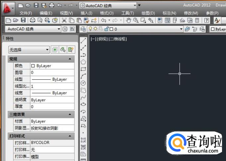Click the ByLayer color swatch in 颜色 row
Viewport: 226px width, 161px height.
click(33, 66)
